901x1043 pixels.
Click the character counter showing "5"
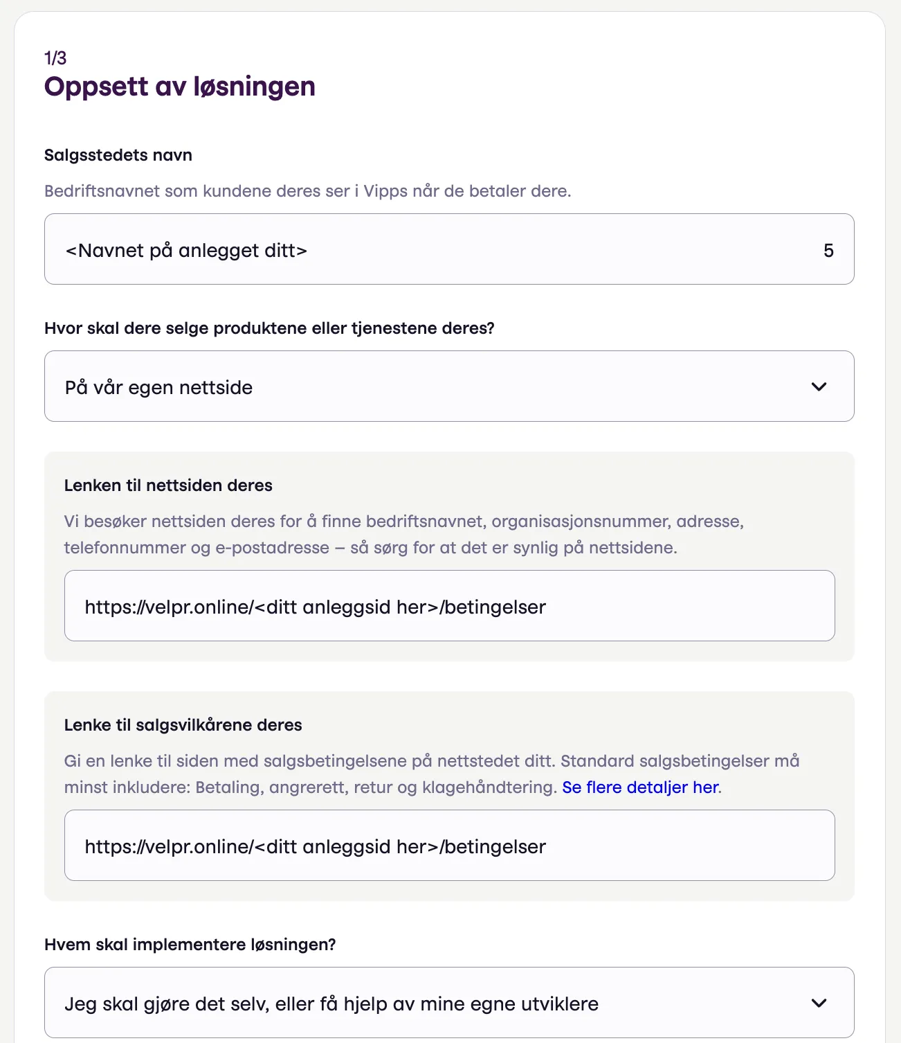point(829,249)
